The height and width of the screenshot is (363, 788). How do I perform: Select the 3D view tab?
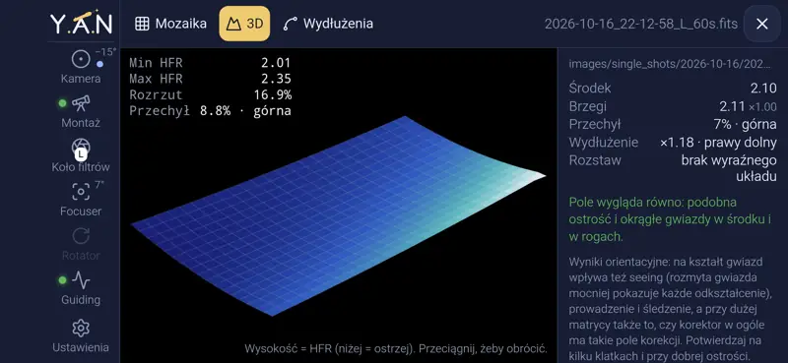click(244, 24)
